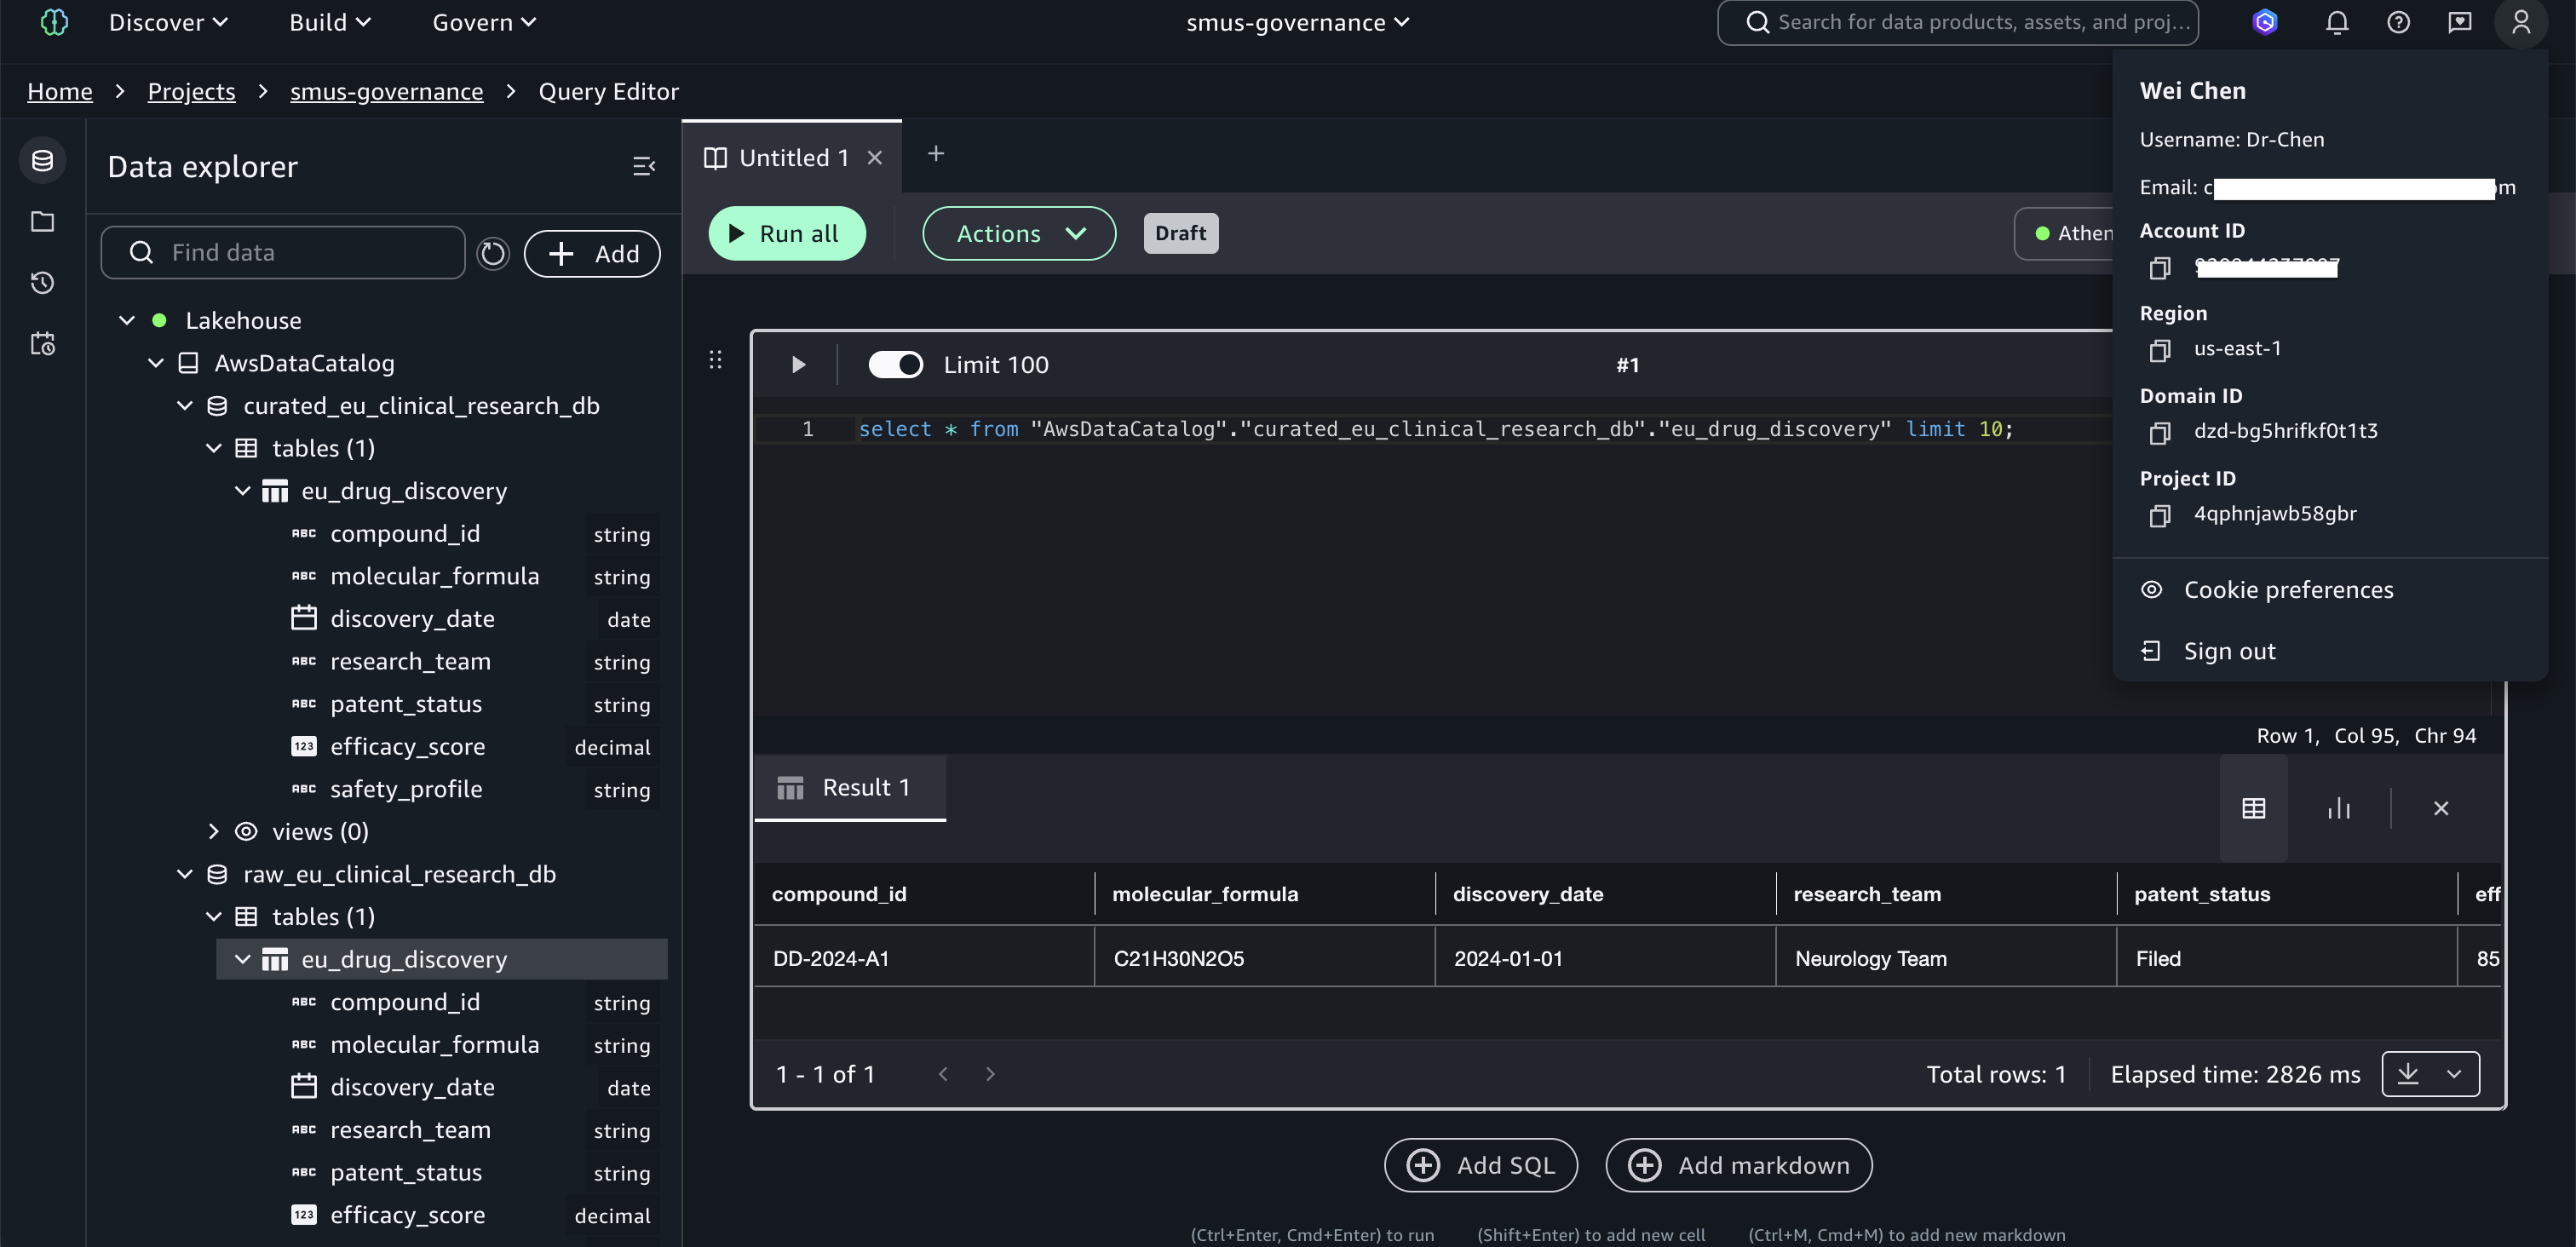Image resolution: width=2576 pixels, height=1247 pixels.
Task: Open the Amazon Q assistant icon
Action: click(x=2265, y=22)
